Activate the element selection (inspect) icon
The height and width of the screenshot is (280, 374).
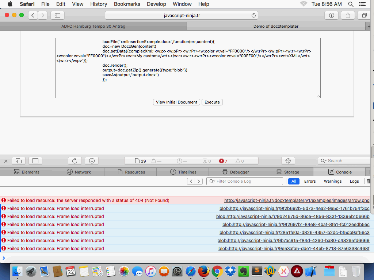pyautogui.click(x=288, y=160)
